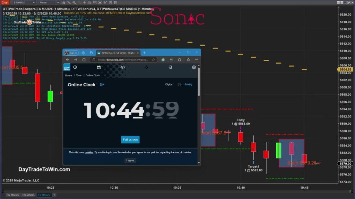Image resolution: width=355 pixels, height=199 pixels.
Task: Click the Grammarly extension icon in browser toolbar
Action: pyautogui.click(x=163, y=60)
